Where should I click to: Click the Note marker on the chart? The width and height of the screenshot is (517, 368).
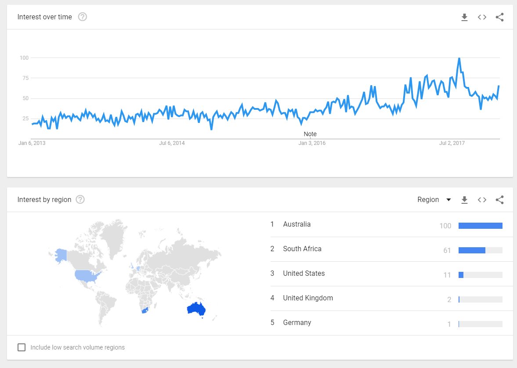click(310, 134)
